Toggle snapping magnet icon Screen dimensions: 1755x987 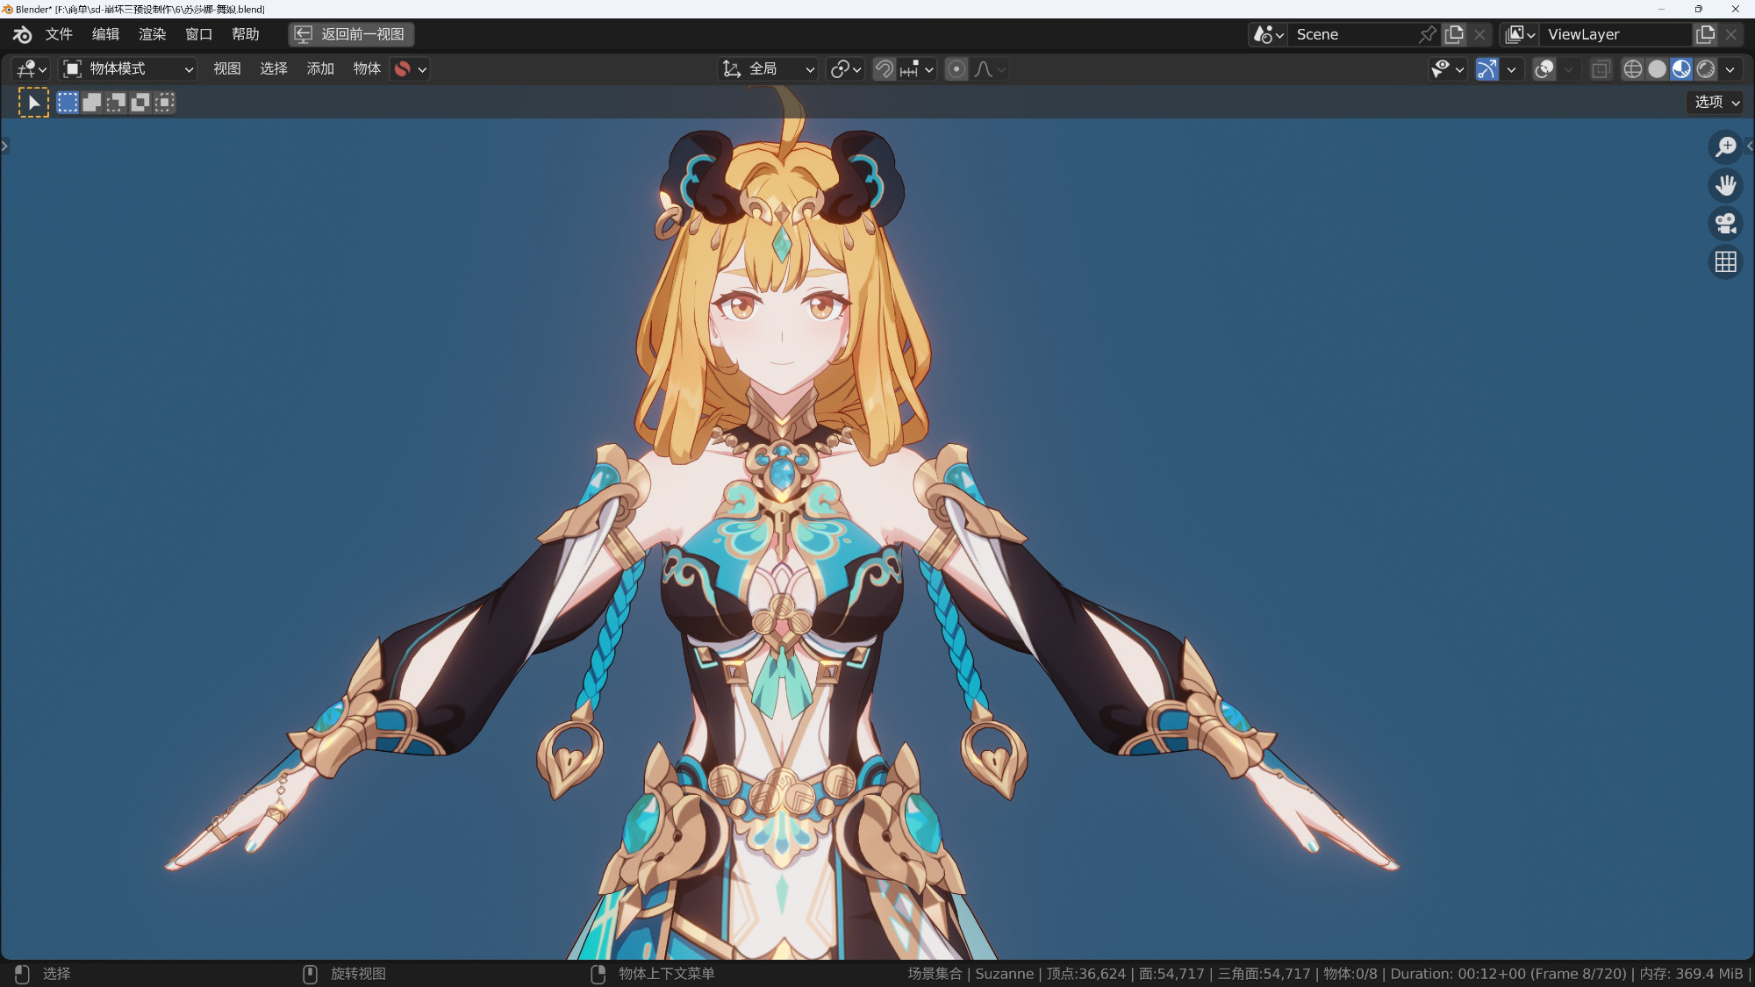(x=885, y=69)
